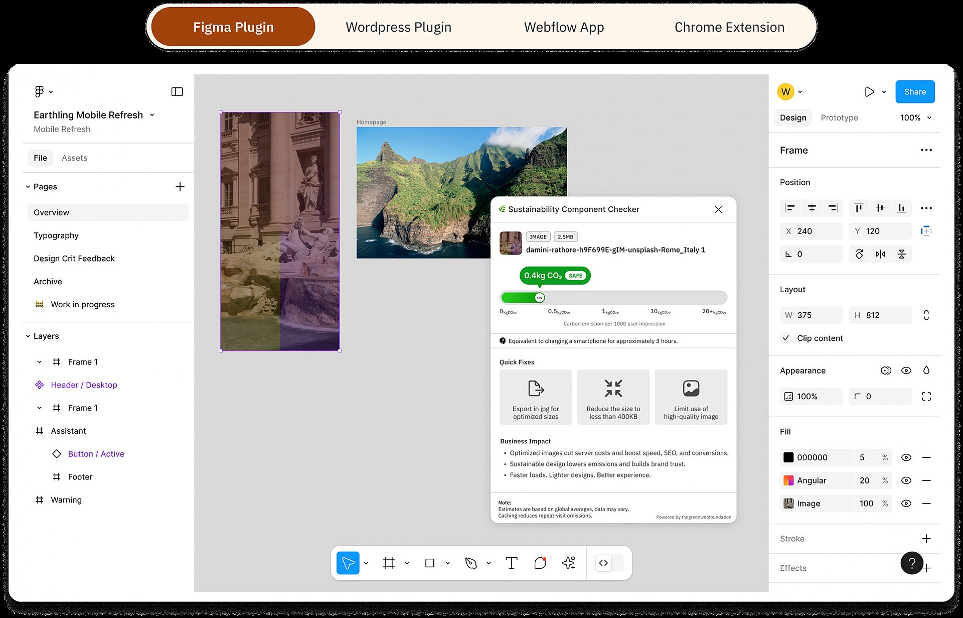Viewport: 963px width, 618px height.
Task: Open the Wordpress Plugin tab
Action: (x=398, y=27)
